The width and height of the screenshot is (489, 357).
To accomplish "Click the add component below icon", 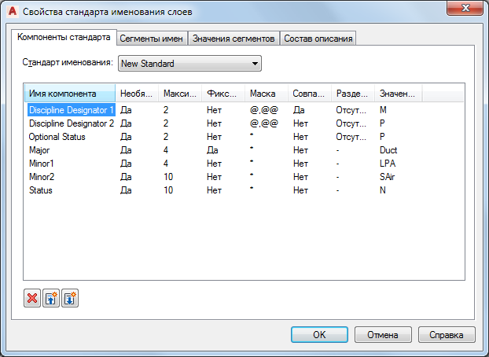I will click(x=70, y=298).
